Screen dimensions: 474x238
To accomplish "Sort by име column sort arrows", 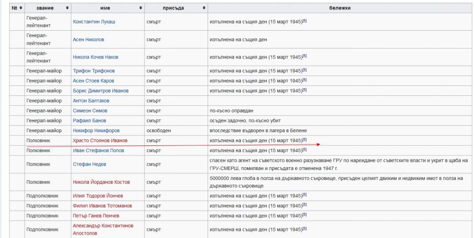I will click(x=141, y=8).
